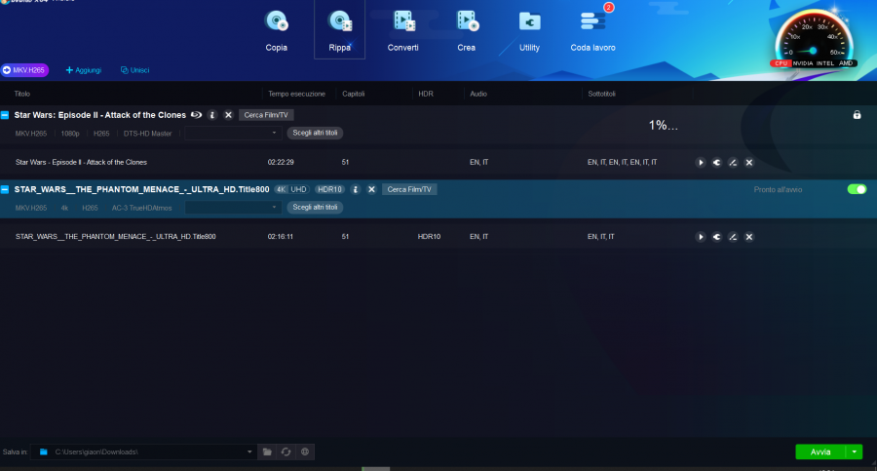The image size is (877, 471).
Task: Click Cerca Film/TV for PHANTOM_MENACE
Action: pyautogui.click(x=409, y=189)
